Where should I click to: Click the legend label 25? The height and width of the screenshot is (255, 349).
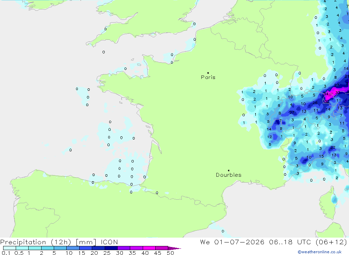tap(107, 253)
